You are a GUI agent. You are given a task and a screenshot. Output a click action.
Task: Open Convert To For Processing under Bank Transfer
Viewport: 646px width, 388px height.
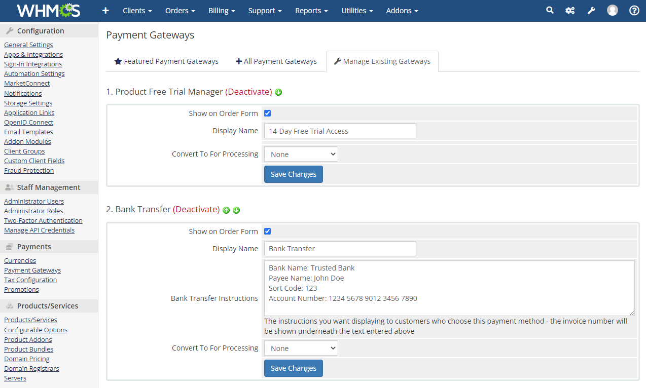click(x=301, y=348)
